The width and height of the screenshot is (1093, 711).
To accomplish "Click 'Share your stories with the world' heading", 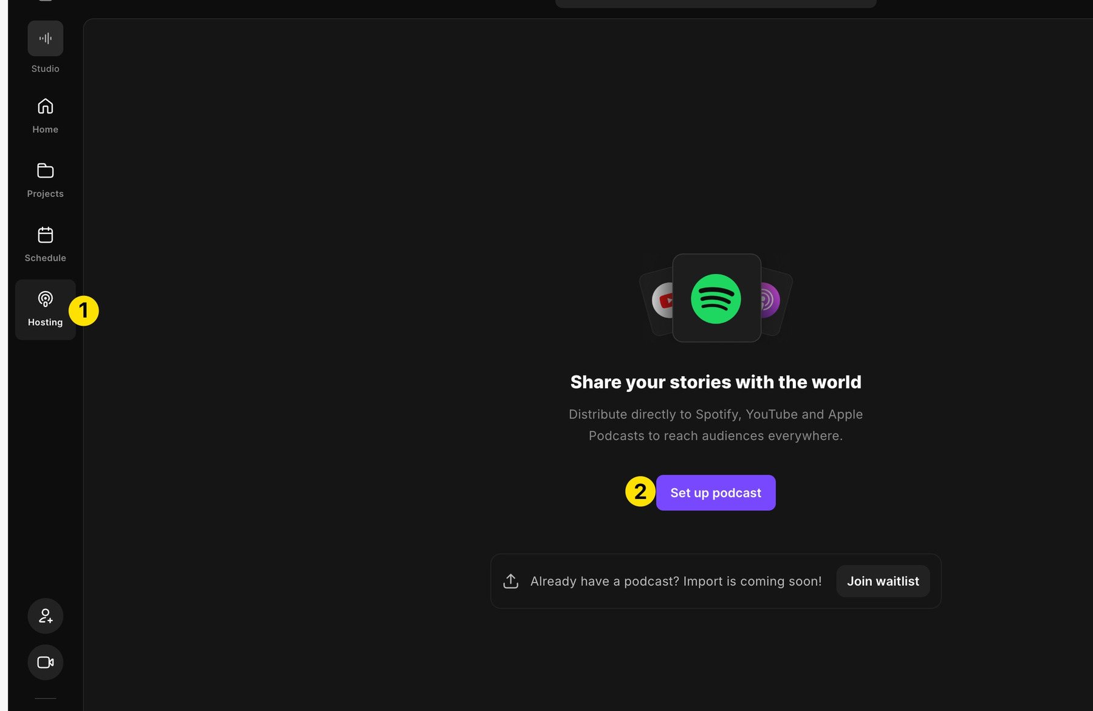I will 716,382.
